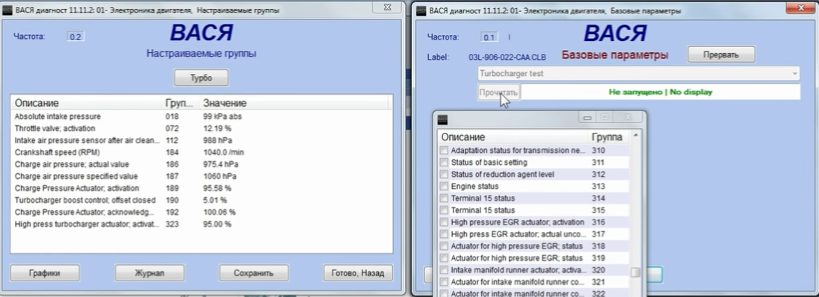Viewport: 819px width, 297px height.
Task: Click the Журнал log button
Action: [x=149, y=272]
